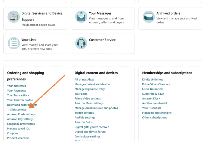The height and width of the screenshot is (141, 206).
Task: Open Amazon Kids+ link
Action: (x=151, y=98)
